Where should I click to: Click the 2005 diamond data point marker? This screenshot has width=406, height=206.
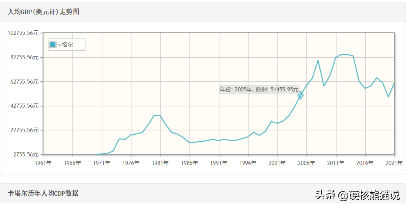pos(301,95)
